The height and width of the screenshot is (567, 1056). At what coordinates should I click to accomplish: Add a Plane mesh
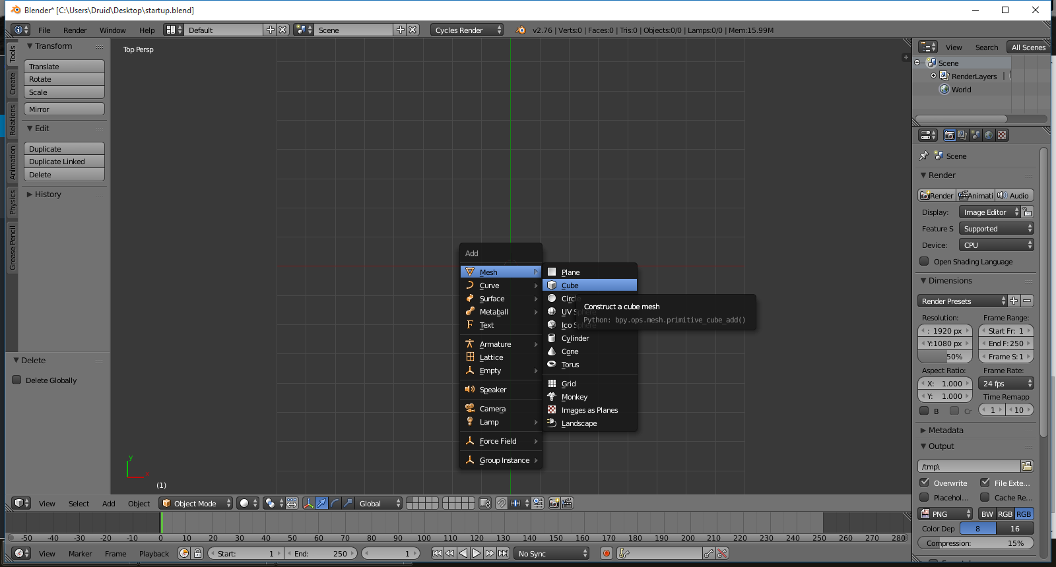(589, 272)
